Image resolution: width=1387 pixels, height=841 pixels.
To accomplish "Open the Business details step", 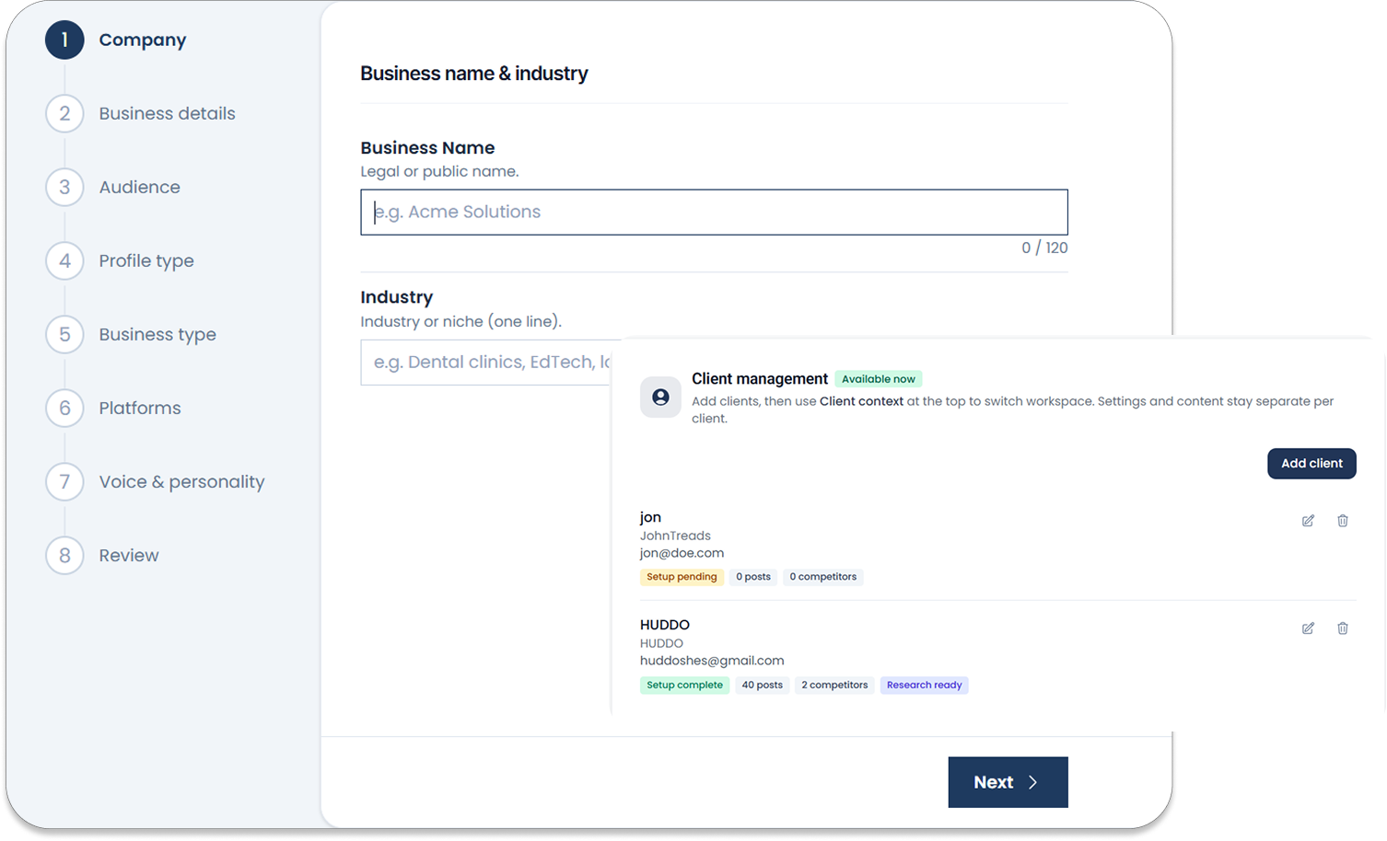I will (168, 113).
